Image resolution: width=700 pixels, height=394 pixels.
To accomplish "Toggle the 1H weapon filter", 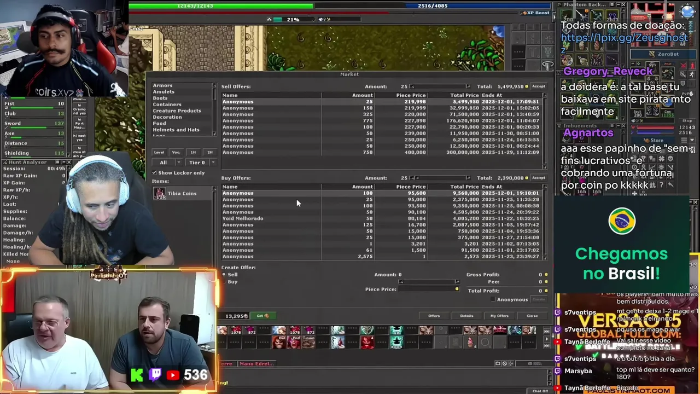I will pyautogui.click(x=193, y=152).
